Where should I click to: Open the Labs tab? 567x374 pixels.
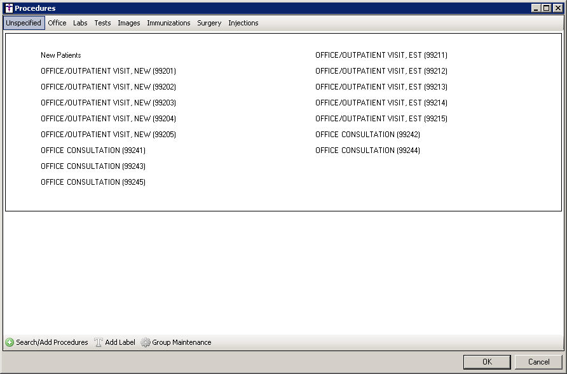tap(80, 23)
